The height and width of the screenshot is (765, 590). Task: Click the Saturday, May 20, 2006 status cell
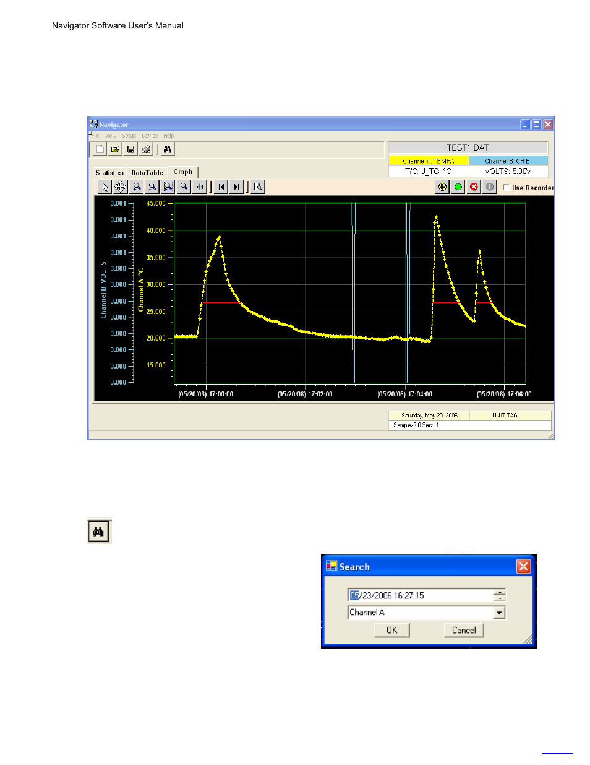[429, 416]
